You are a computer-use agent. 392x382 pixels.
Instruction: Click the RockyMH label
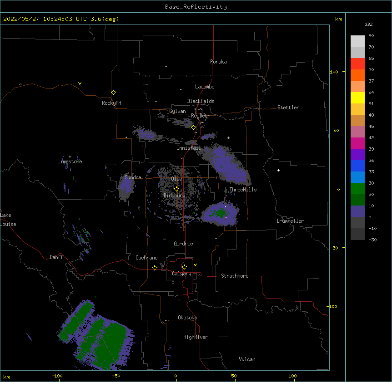pyautogui.click(x=111, y=103)
